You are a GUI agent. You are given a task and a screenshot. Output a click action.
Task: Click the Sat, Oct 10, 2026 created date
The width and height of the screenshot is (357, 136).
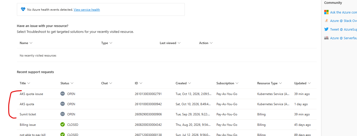click(193, 104)
